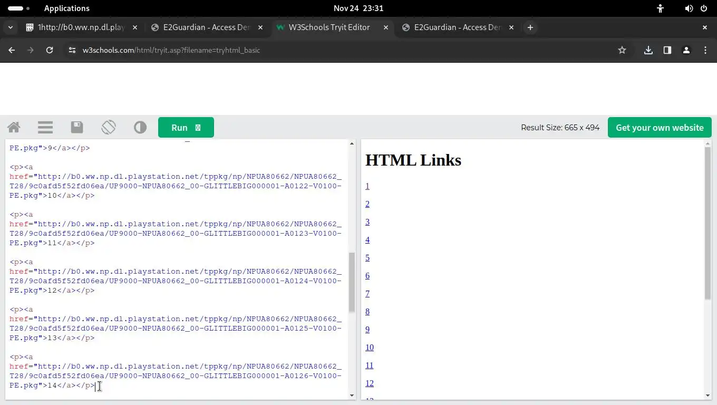The image size is (717, 405).
Task: Open the volume control
Action: point(689,8)
